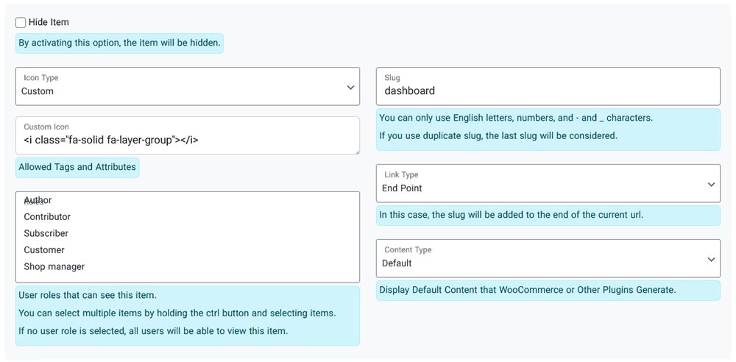Viewport: 736px width, 362px height.
Task: Open Allowed Tags and Attributes
Action: pyautogui.click(x=77, y=167)
